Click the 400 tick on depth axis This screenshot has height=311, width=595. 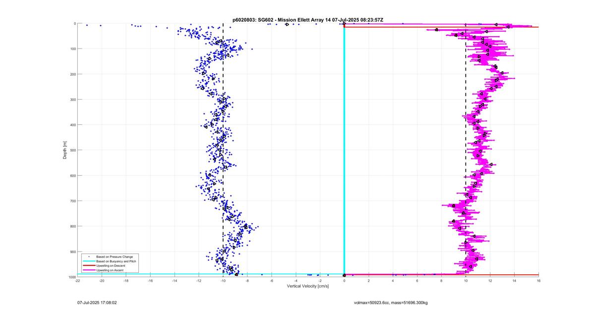(x=72, y=125)
